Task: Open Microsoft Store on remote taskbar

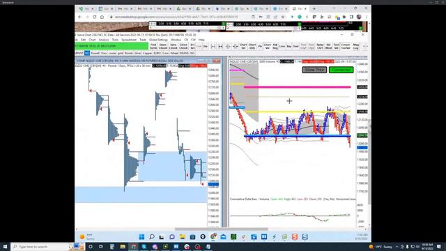Action: (192, 237)
